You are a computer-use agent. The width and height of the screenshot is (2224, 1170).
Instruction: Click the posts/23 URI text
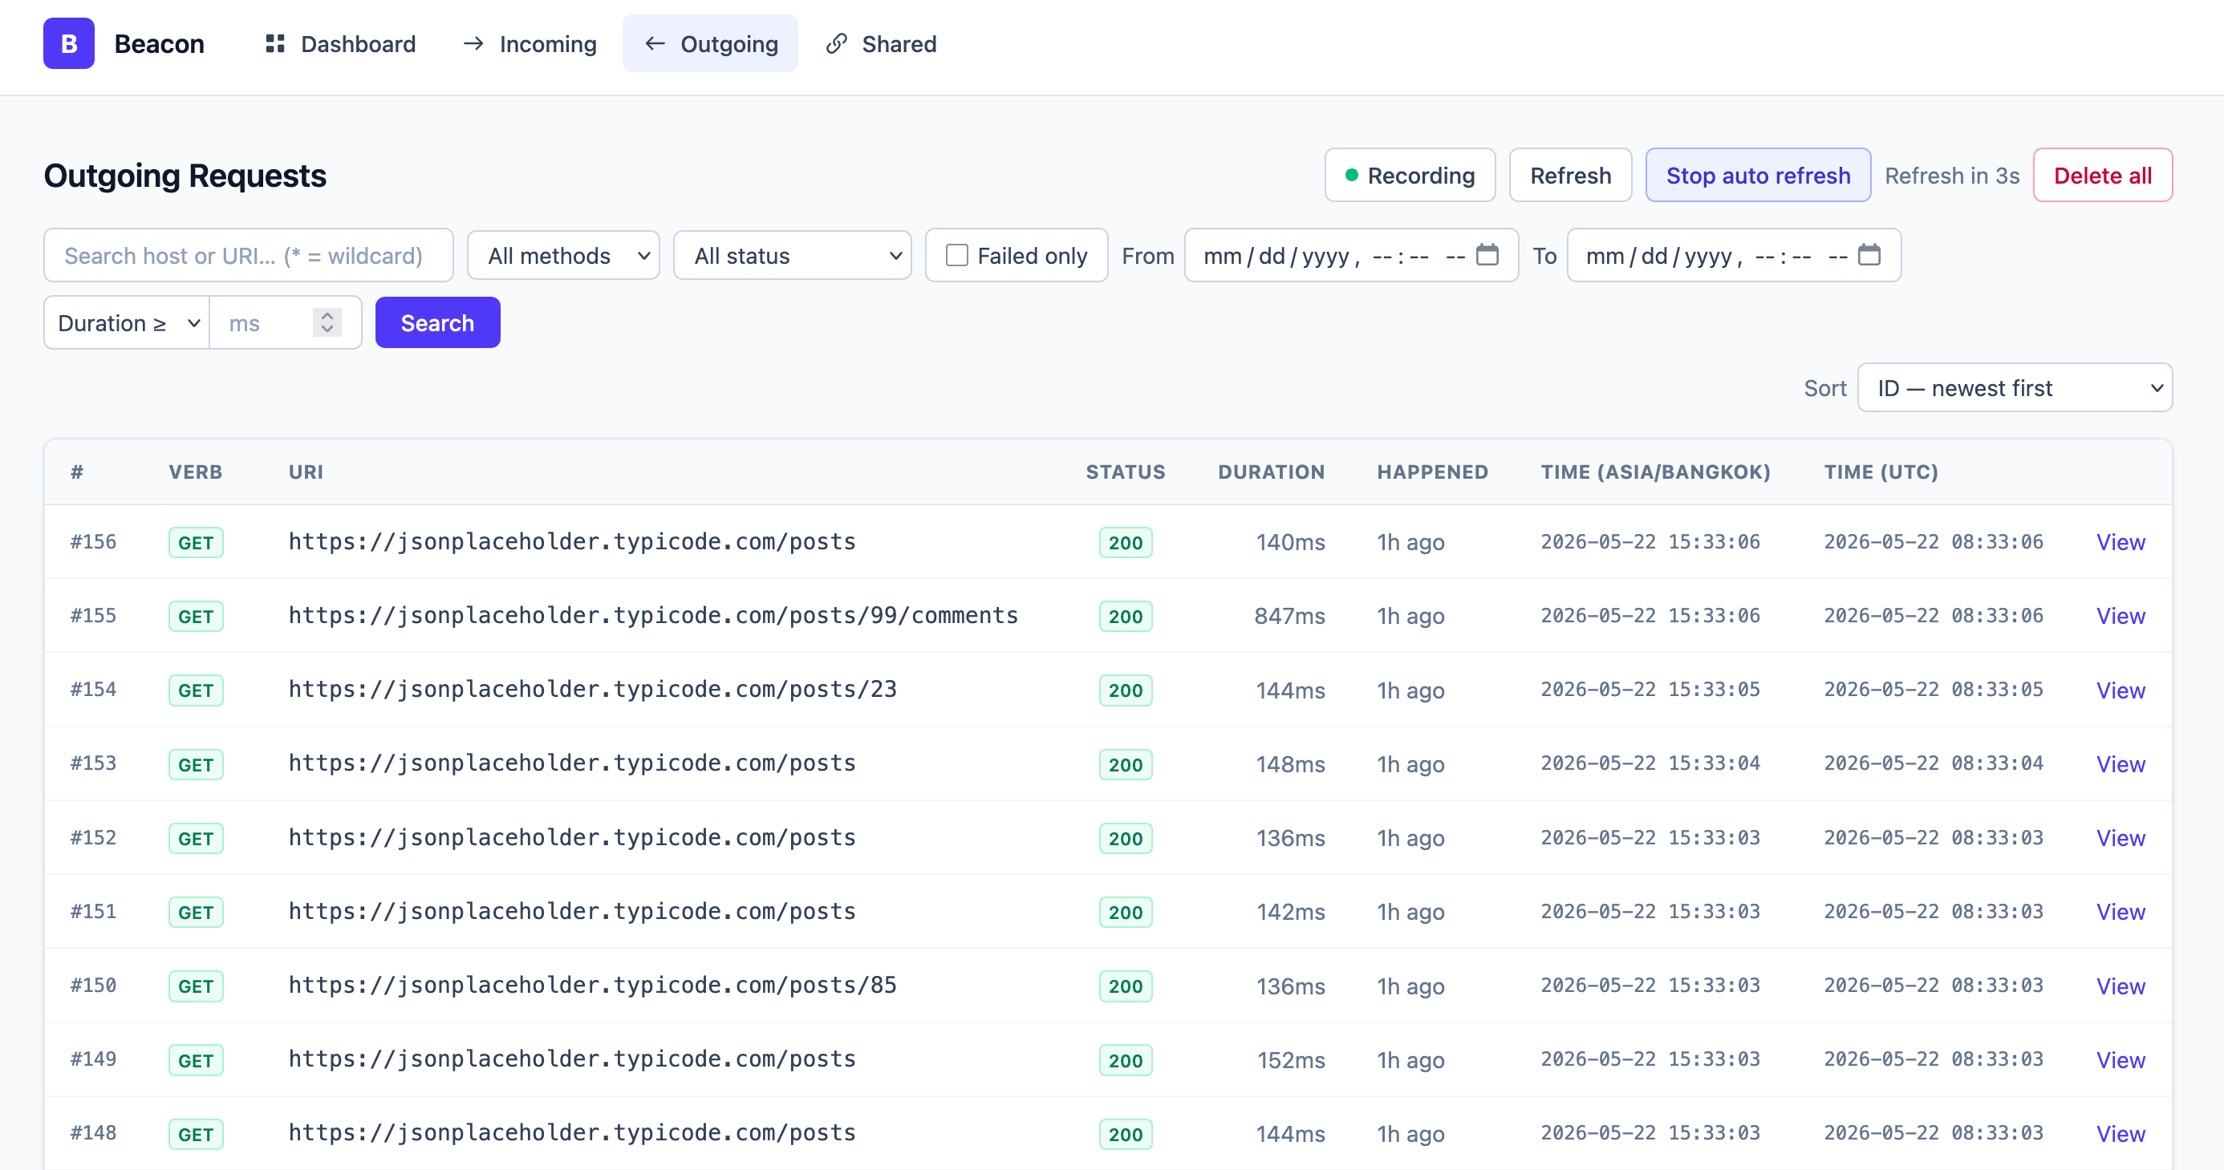(x=592, y=690)
